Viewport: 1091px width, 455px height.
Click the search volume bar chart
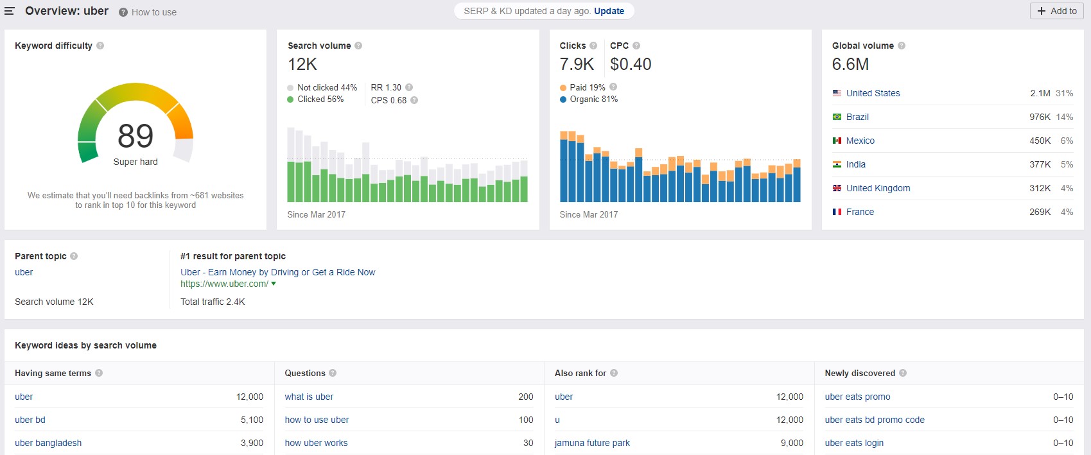tap(407, 164)
